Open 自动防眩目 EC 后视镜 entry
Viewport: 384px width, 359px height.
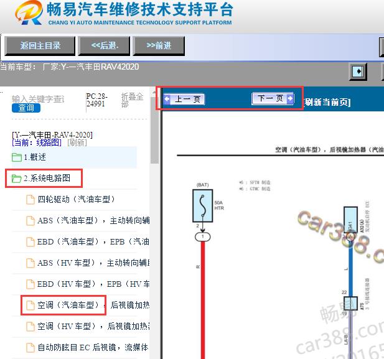(x=93, y=348)
